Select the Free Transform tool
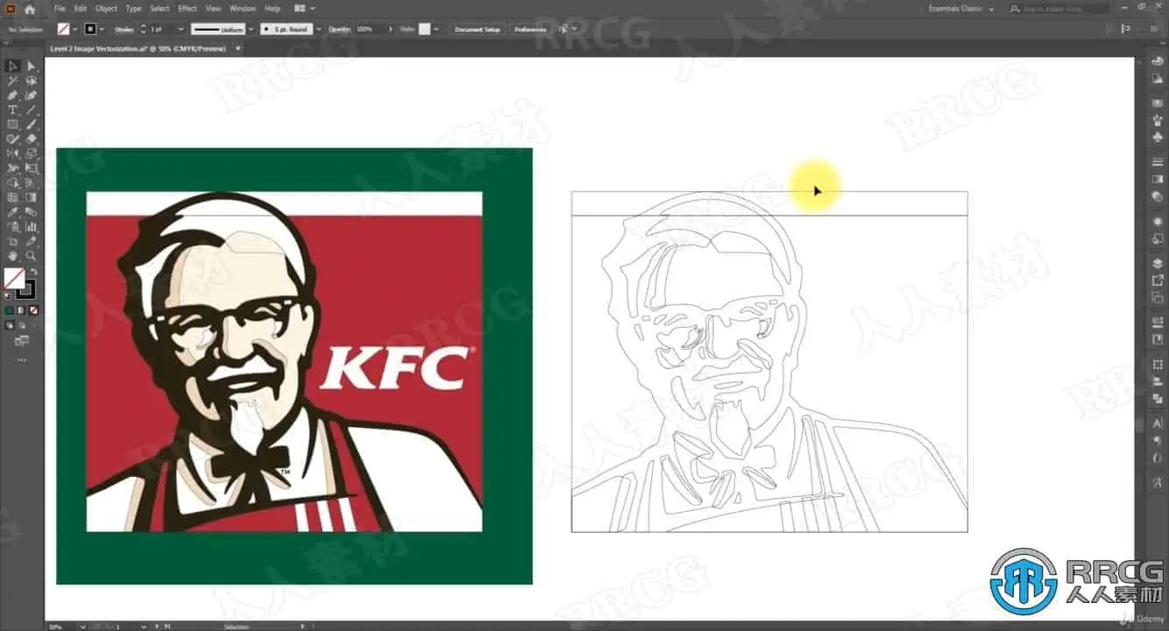Screen dimensions: 1169x631 point(32,167)
